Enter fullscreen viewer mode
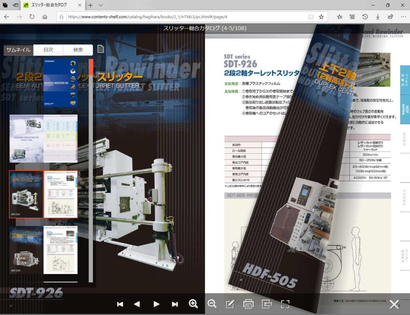 (x=285, y=304)
